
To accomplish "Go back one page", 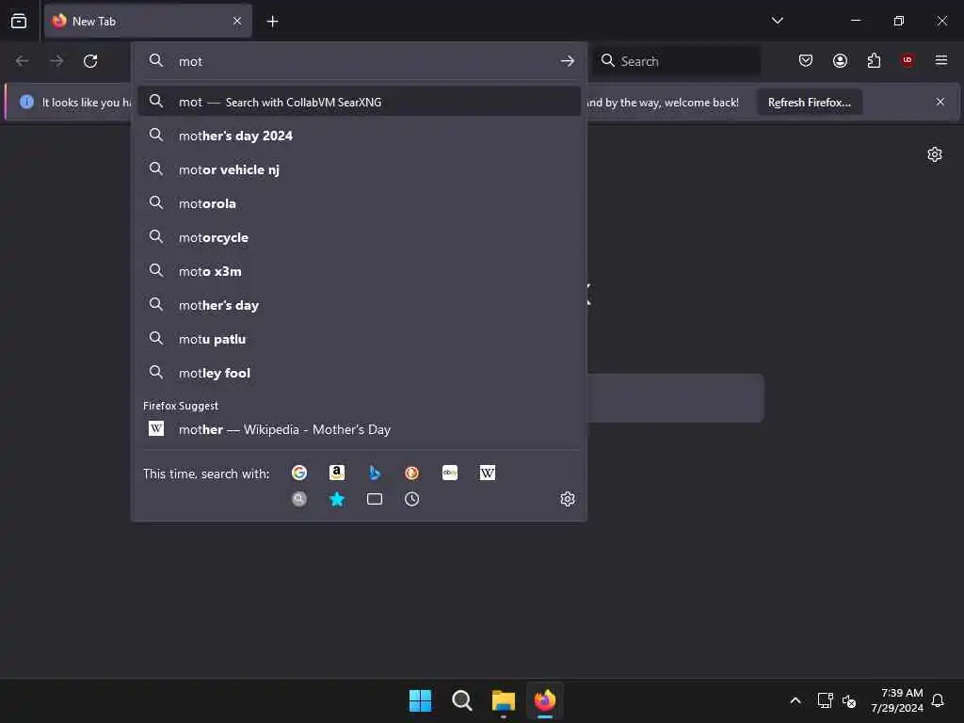I will click(23, 61).
